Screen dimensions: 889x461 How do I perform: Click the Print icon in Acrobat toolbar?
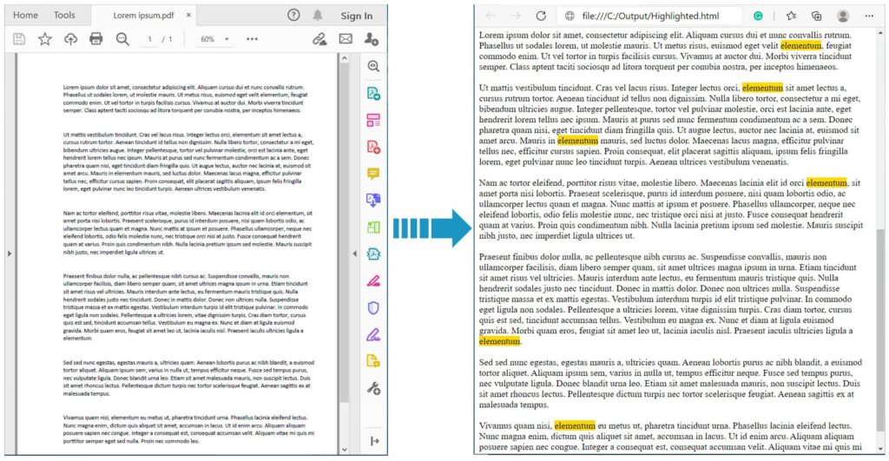point(95,39)
